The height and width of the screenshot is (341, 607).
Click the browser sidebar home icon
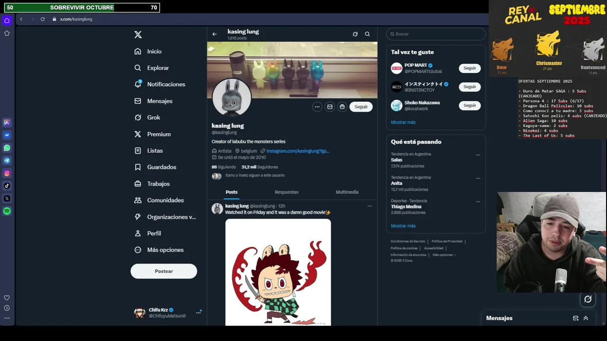point(7,20)
